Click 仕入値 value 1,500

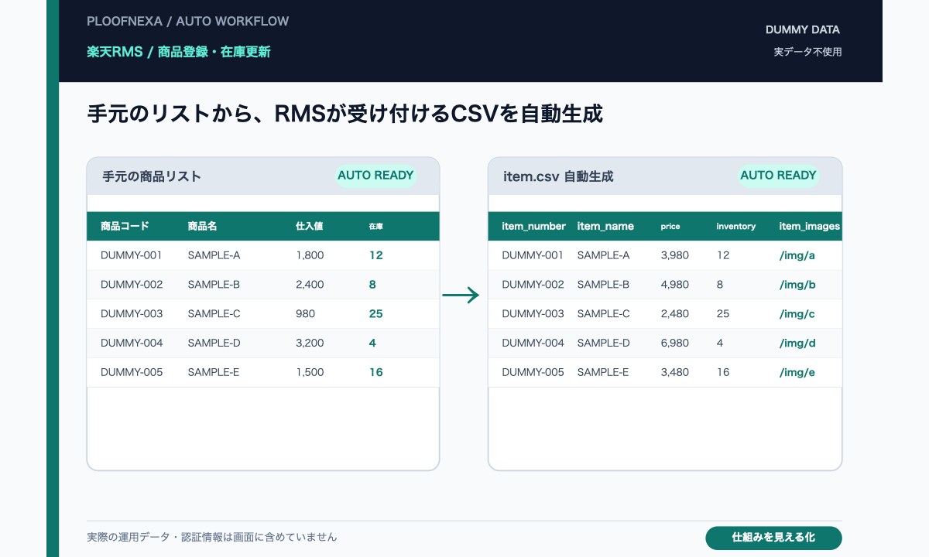pos(310,372)
